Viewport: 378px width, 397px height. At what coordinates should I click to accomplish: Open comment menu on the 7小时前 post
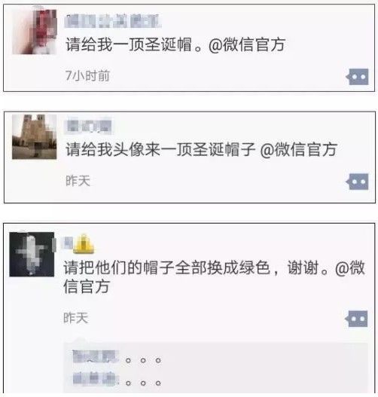357,77
